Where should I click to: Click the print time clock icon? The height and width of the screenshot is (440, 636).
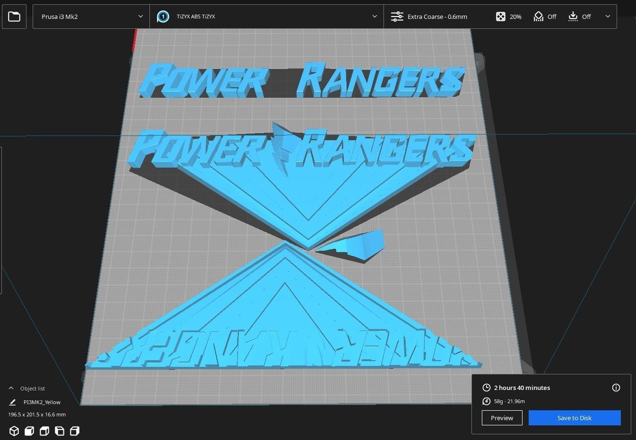[x=486, y=388]
